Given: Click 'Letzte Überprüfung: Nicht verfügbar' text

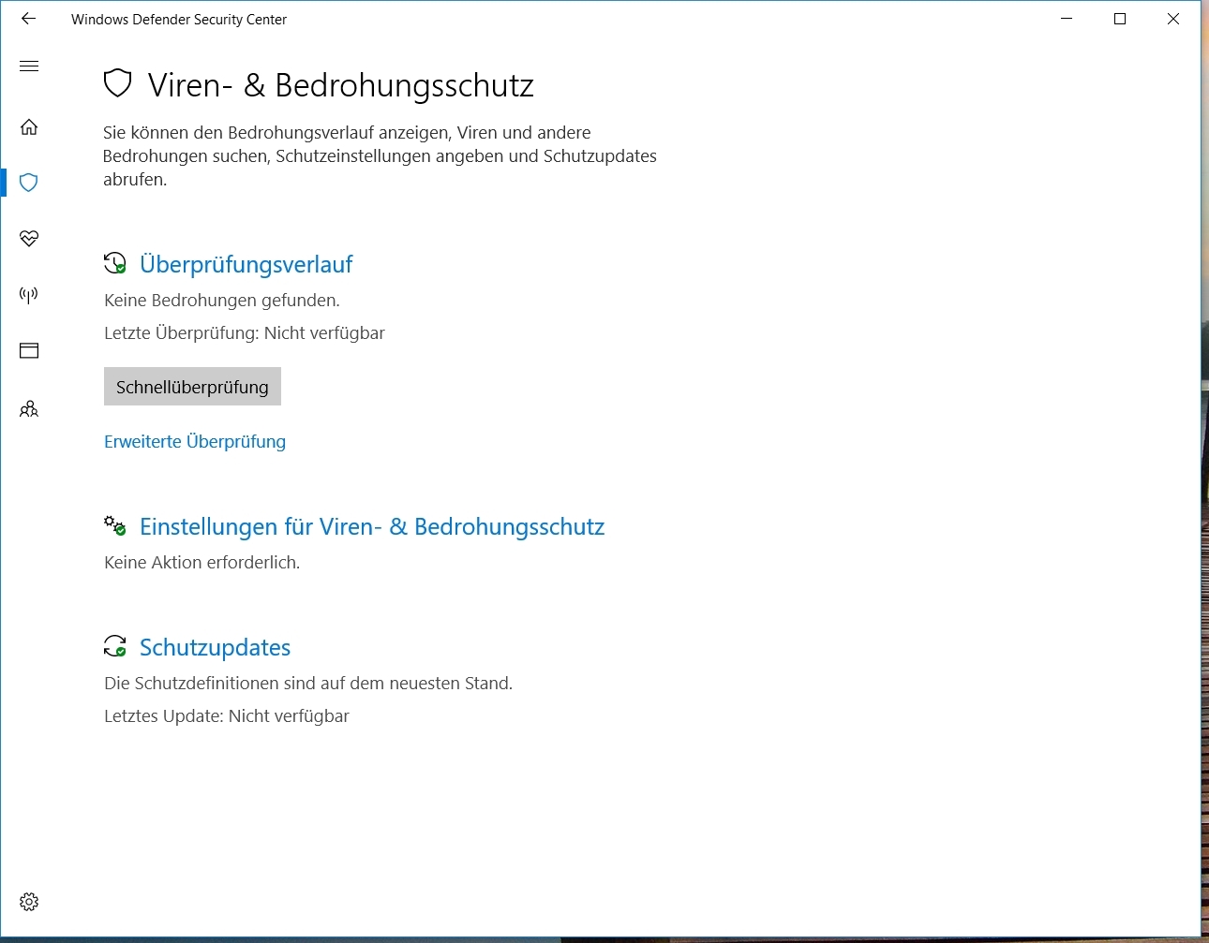Looking at the screenshot, I should [x=245, y=333].
